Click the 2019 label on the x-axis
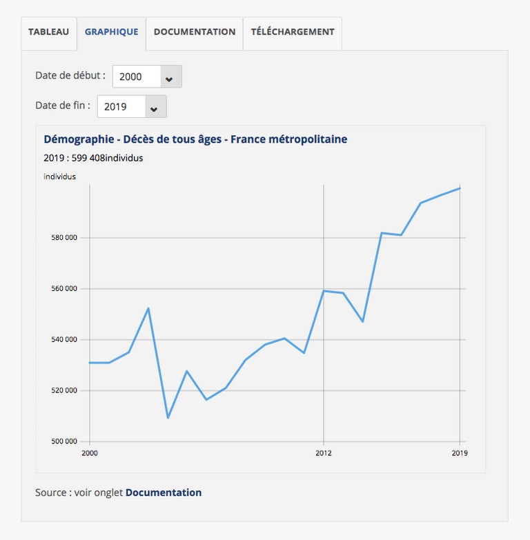Image resolution: width=530 pixels, height=540 pixels. 460,453
